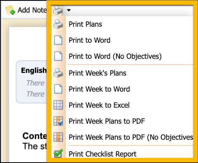
Task: Click printer icon beside Print Plans
Action: 58,24
